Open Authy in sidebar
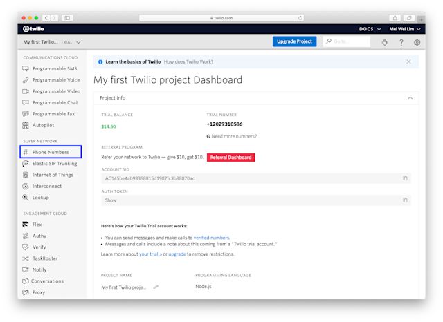The width and height of the screenshot is (443, 322). [39, 236]
